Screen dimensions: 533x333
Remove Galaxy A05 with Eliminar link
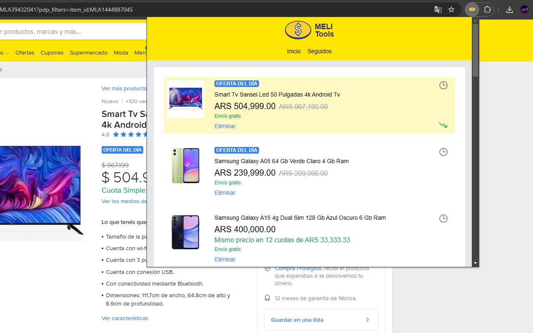(x=225, y=193)
